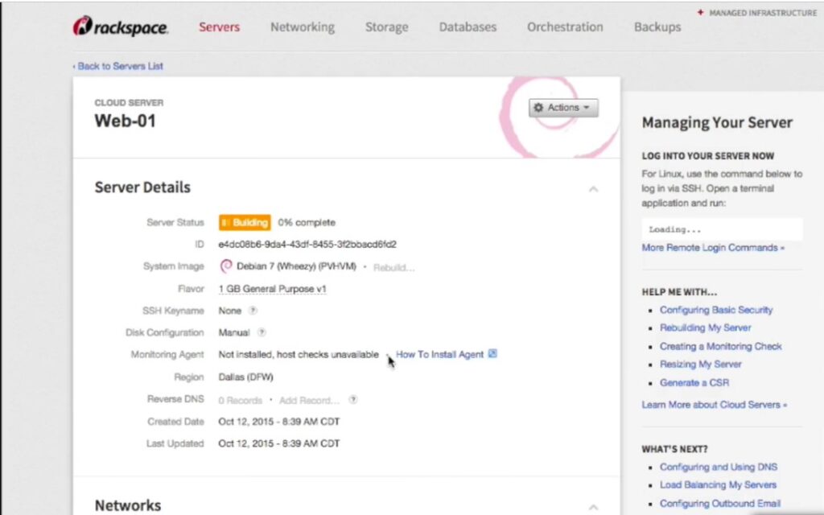Click the Loading command field

coord(722,229)
